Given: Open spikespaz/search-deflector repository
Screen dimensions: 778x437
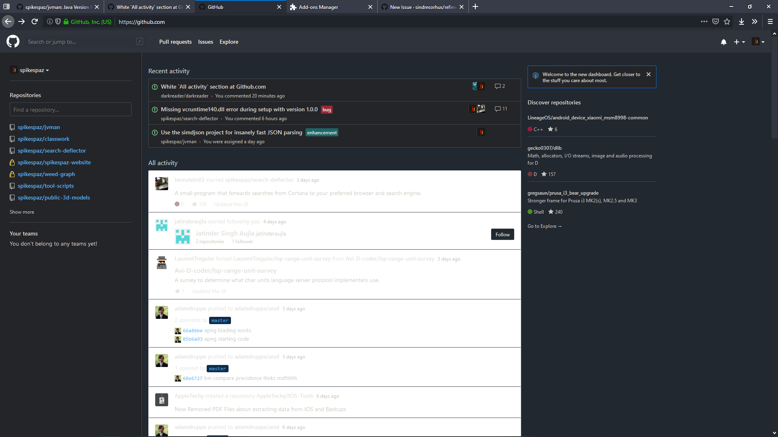Looking at the screenshot, I should tap(52, 151).
